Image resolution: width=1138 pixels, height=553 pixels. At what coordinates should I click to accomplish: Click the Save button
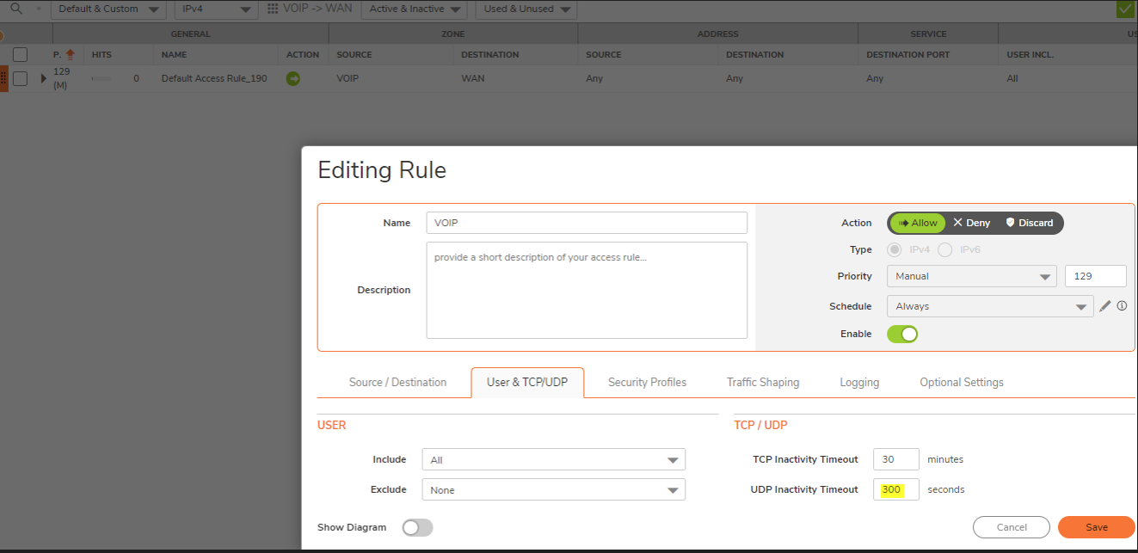1097,527
